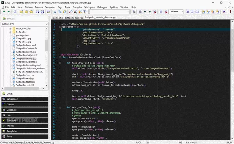This screenshot has width=234, height=144.
Task: Open the Clipboard panel
Action: pos(25,110)
